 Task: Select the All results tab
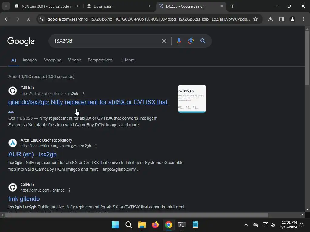point(14,60)
